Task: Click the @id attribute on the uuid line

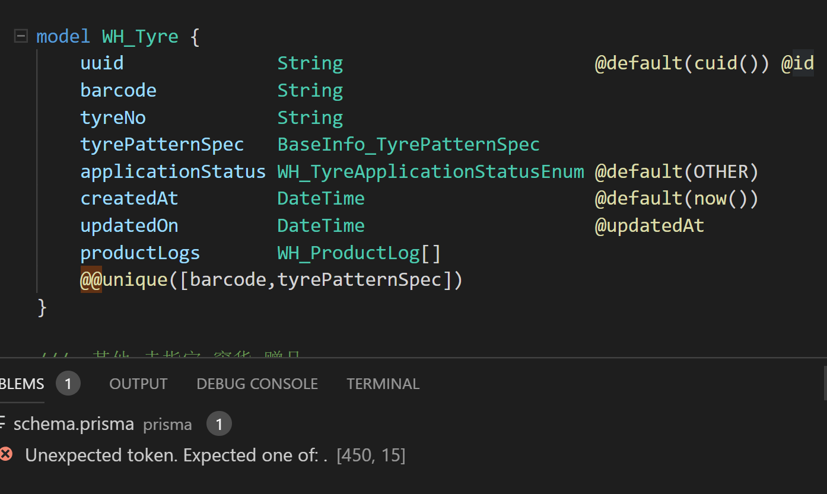Action: 798,63
